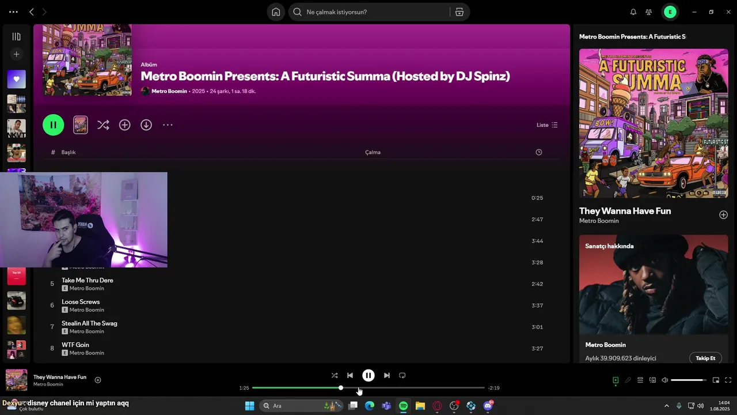This screenshot has height=415, width=737.
Task: Open File Explorer from the taskbar
Action: (420, 406)
